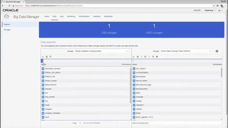Click the Object Storage pane vertical scrollbar
This screenshot has height=128, width=228.
point(222,72)
